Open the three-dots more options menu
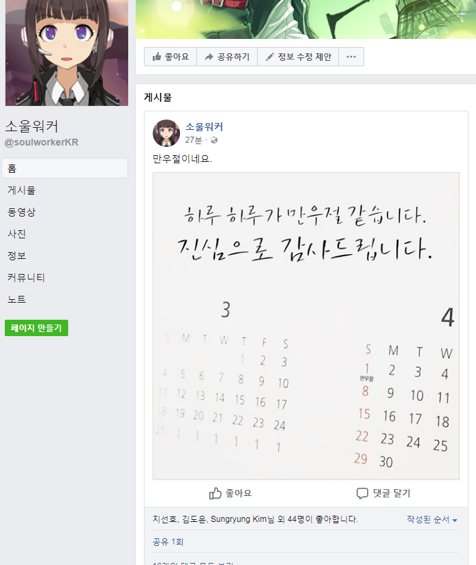The height and width of the screenshot is (565, 476). (351, 57)
